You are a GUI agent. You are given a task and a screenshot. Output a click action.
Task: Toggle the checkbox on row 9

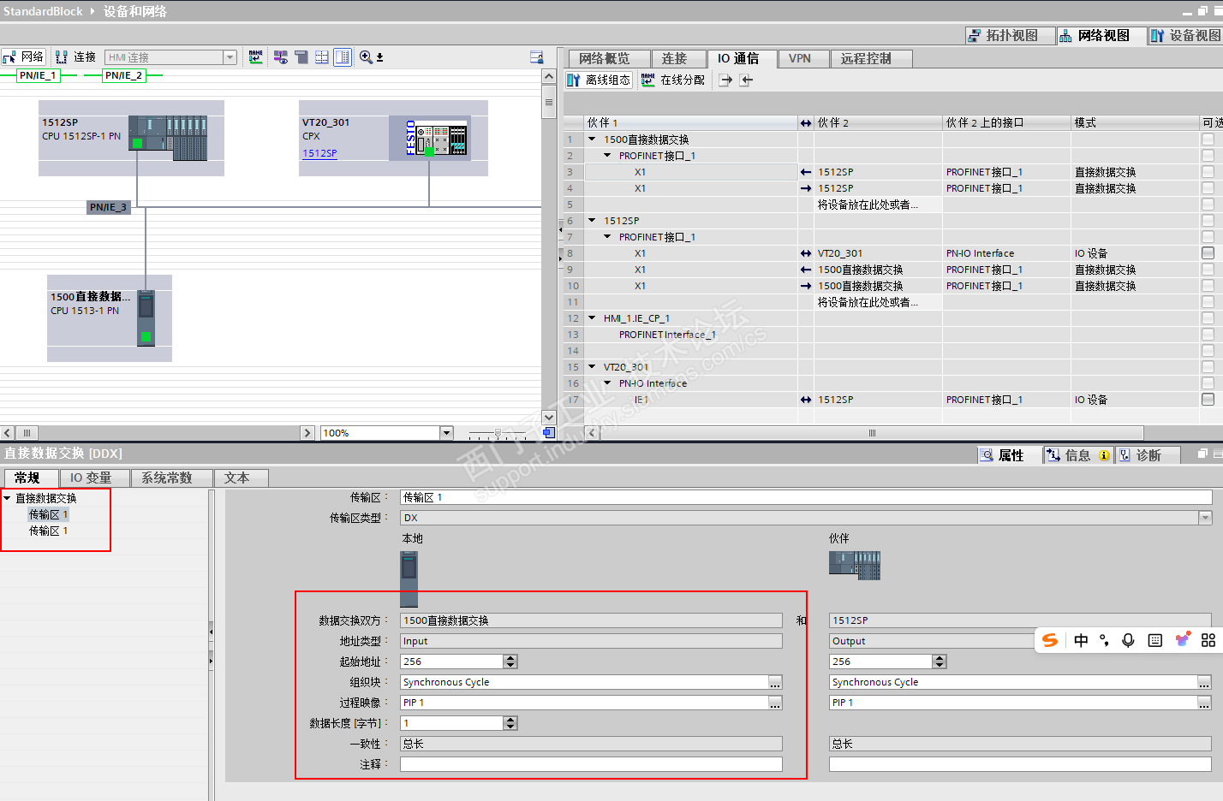1208,269
